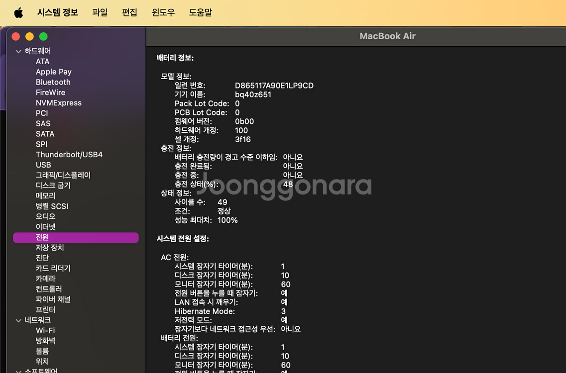Click device name bq40z651
This screenshot has height=373, width=566.
(253, 94)
